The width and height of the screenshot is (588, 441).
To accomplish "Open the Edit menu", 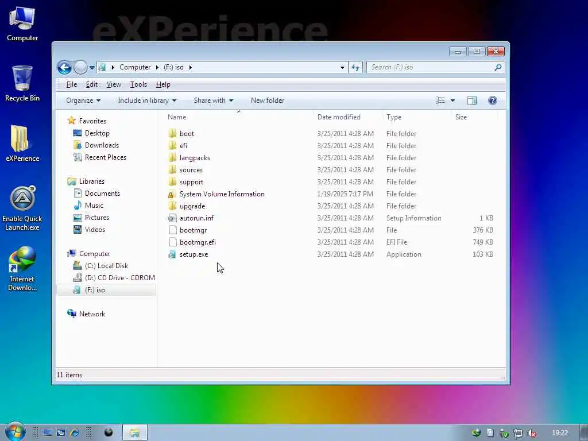I will 91,84.
